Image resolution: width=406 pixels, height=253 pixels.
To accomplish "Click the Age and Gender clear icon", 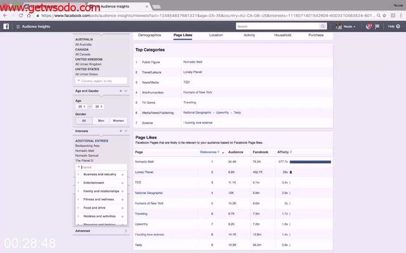I will coord(121,91).
